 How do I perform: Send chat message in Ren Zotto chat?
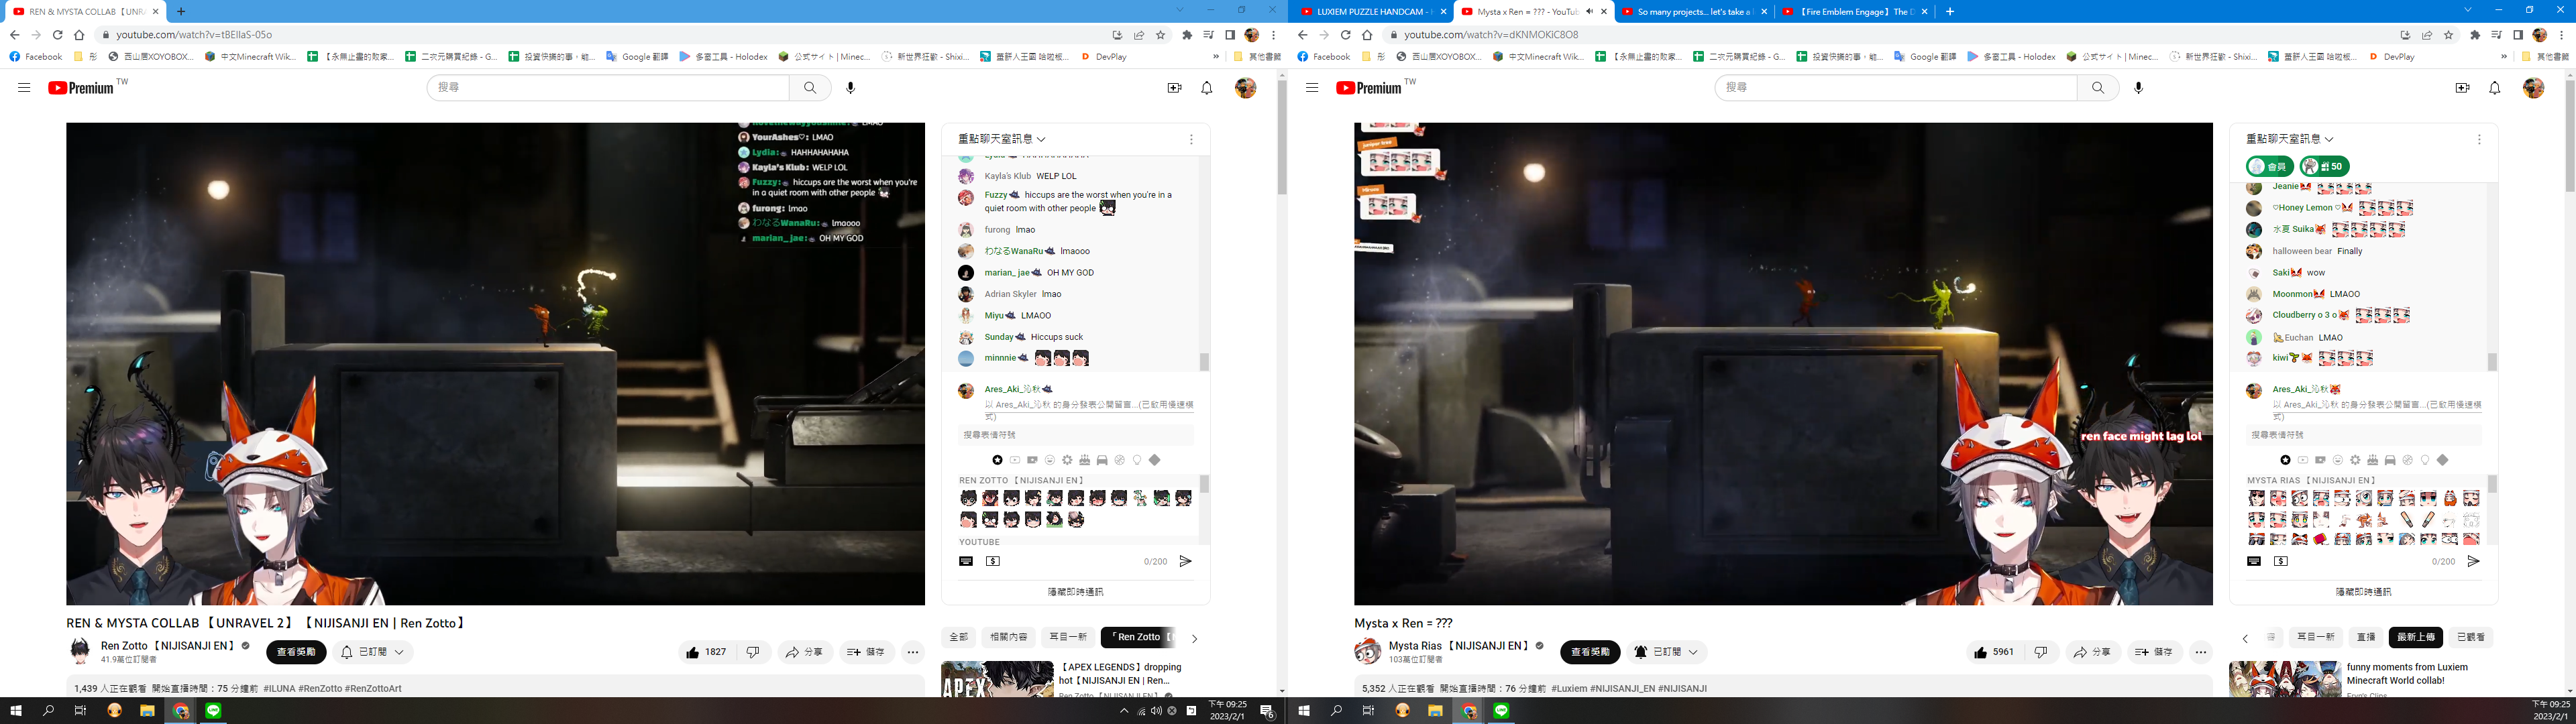point(1185,562)
